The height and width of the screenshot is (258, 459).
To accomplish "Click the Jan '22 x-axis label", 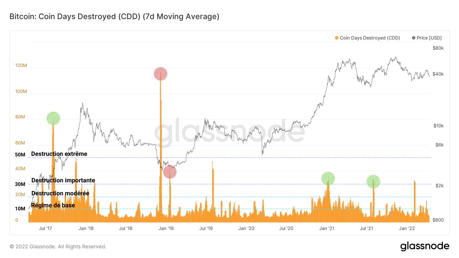I will [x=407, y=228].
